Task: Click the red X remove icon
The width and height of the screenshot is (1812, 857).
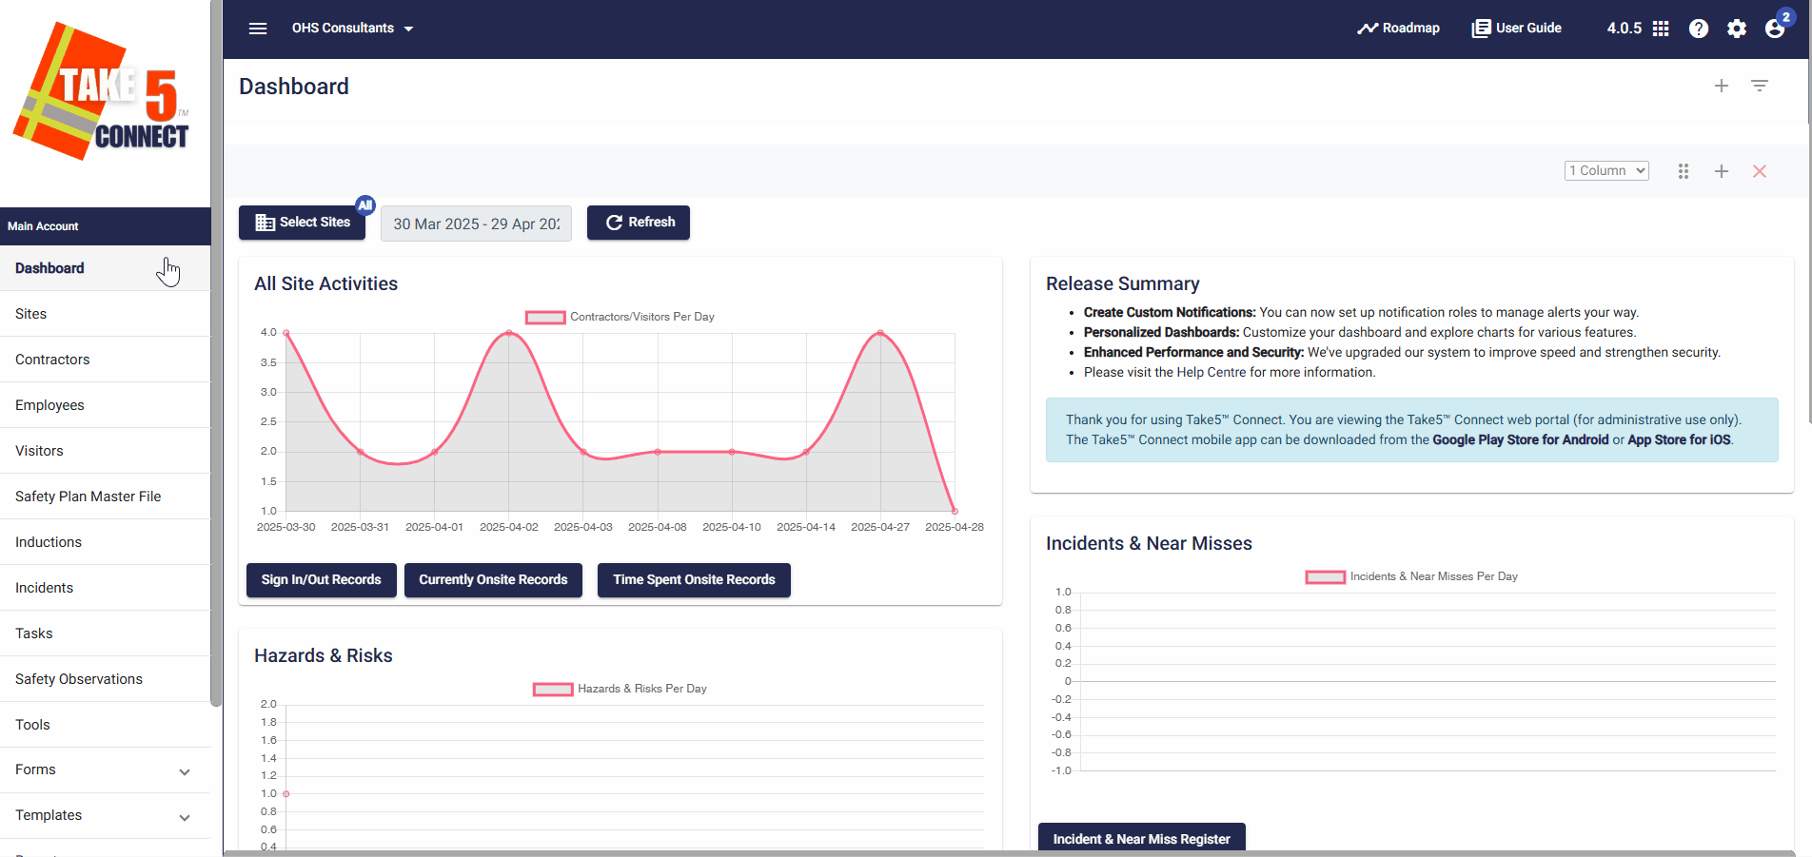Action: [1760, 171]
